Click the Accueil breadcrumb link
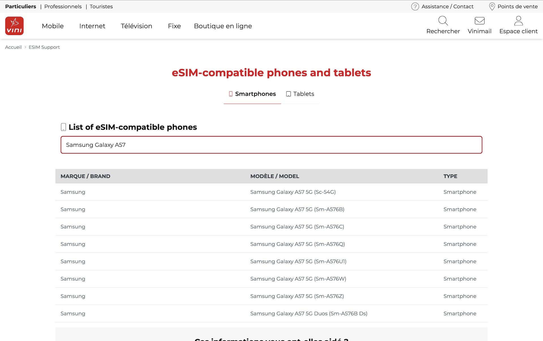 (13, 47)
